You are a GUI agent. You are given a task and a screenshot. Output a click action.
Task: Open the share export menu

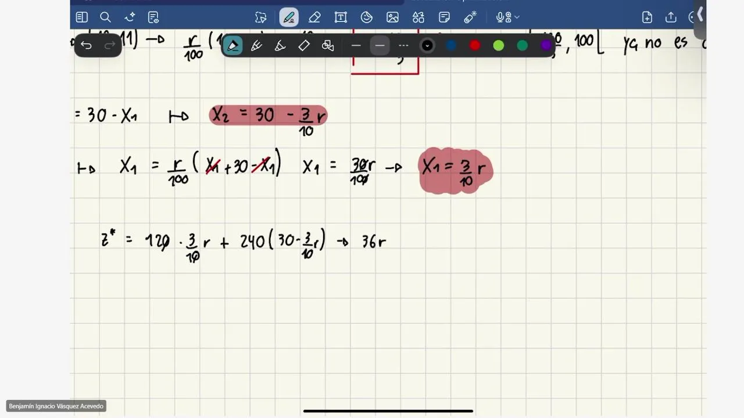(x=671, y=17)
